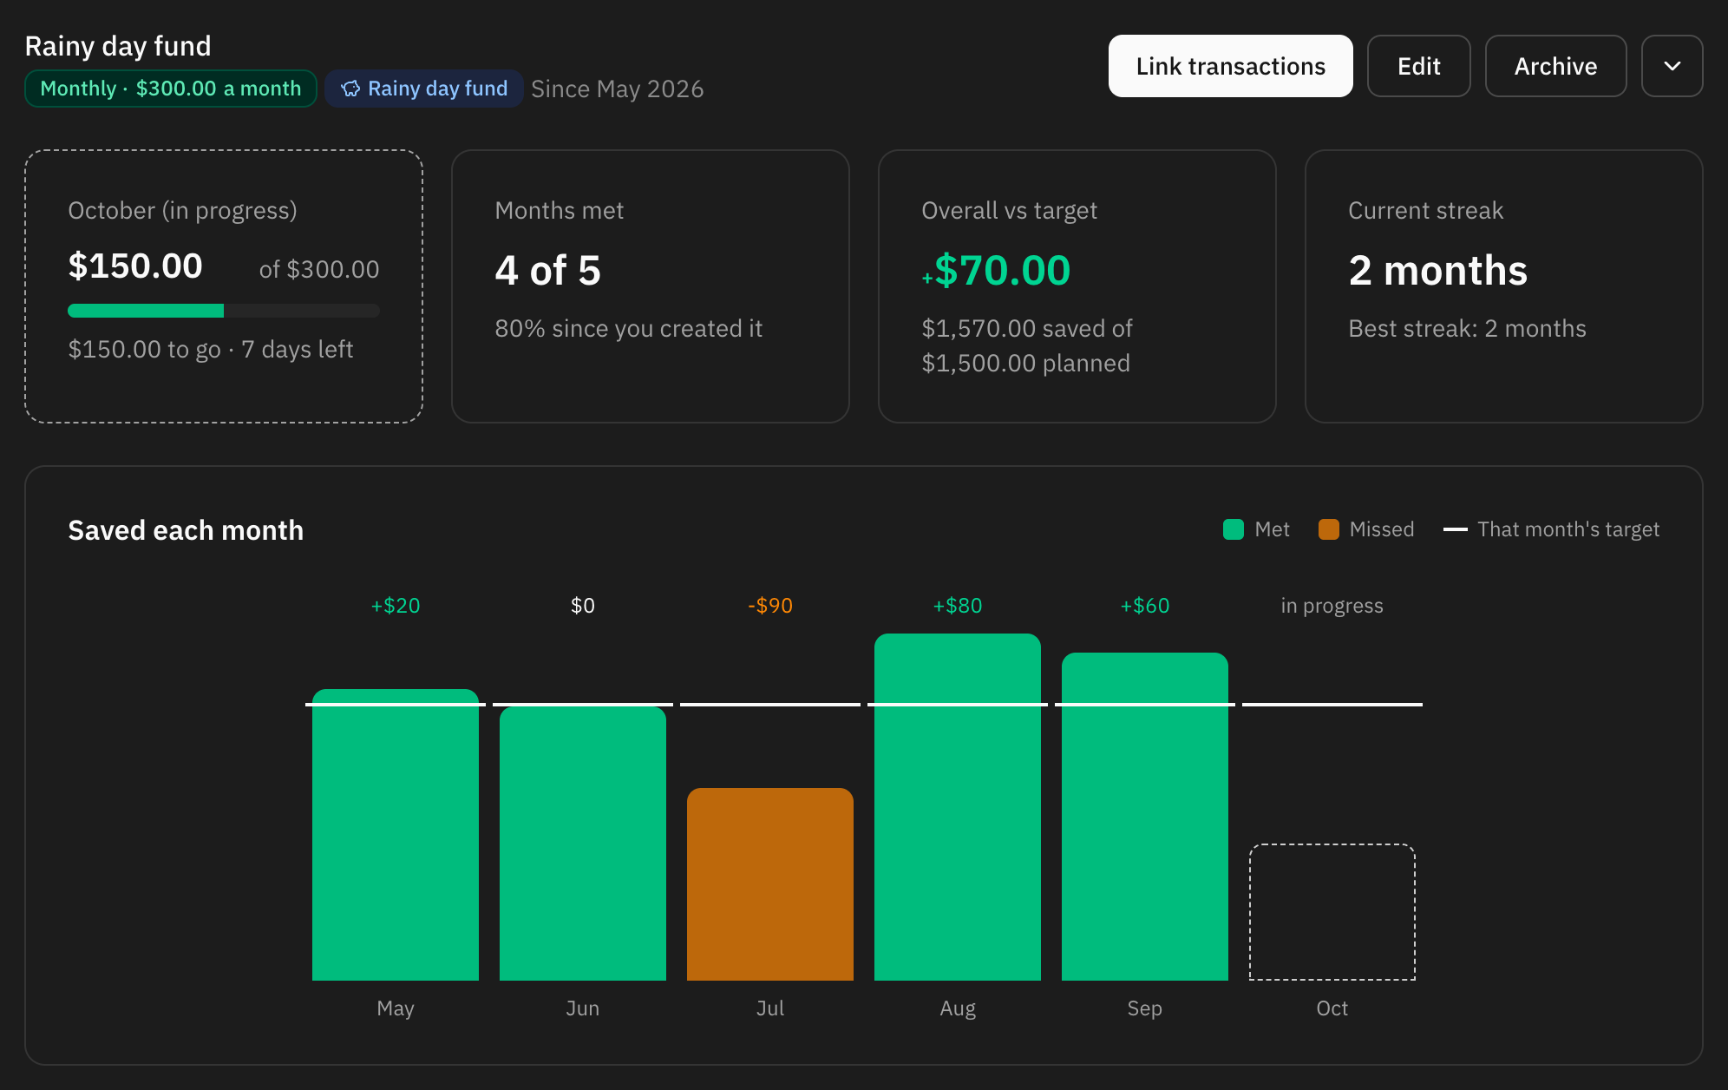The image size is (1728, 1090).
Task: Click the October progress bar
Action: (224, 311)
